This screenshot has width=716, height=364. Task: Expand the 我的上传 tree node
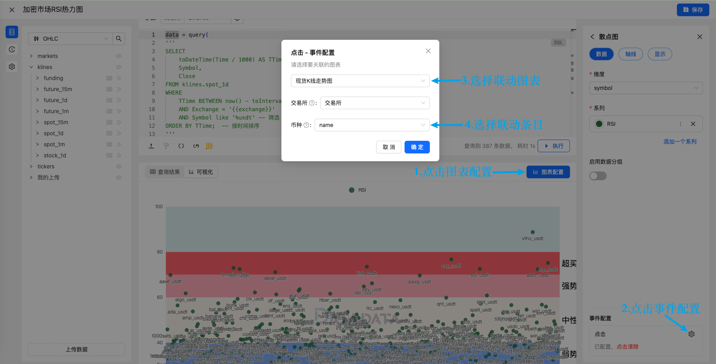pos(31,177)
